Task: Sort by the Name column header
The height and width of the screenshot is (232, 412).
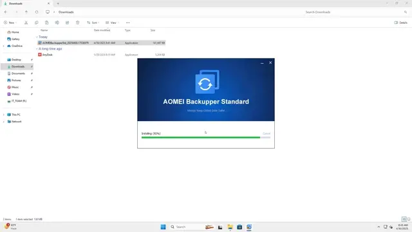Action: coord(44,30)
